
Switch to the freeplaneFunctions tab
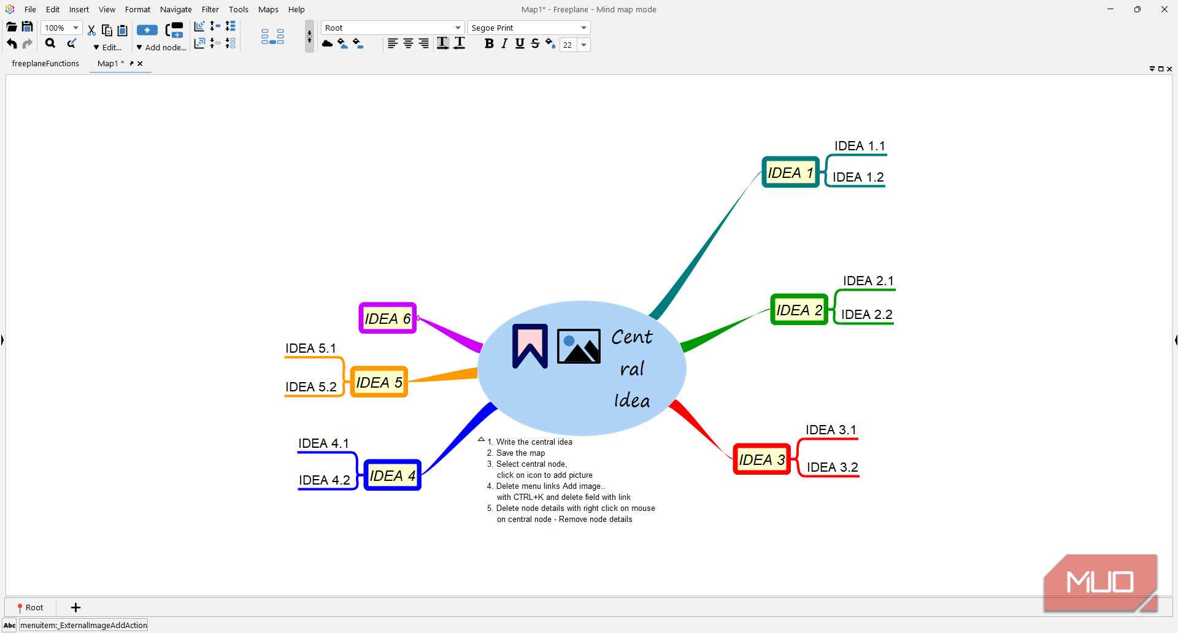[45, 63]
